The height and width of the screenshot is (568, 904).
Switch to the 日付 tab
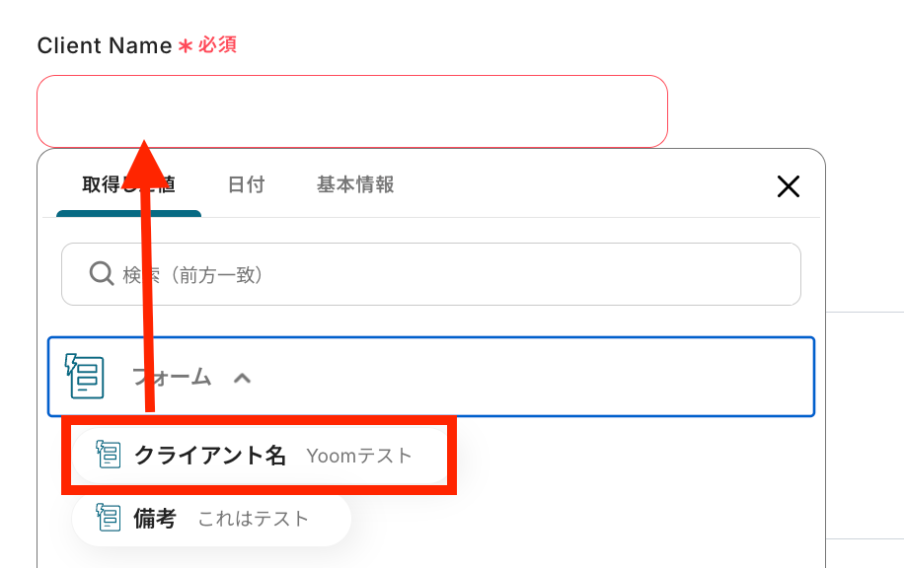point(246,184)
